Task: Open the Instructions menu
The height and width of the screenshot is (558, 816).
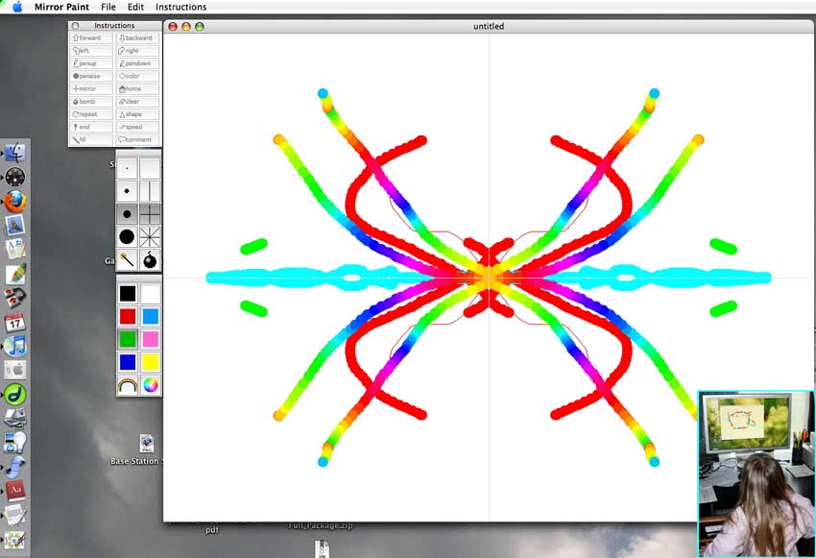Action: click(x=180, y=7)
